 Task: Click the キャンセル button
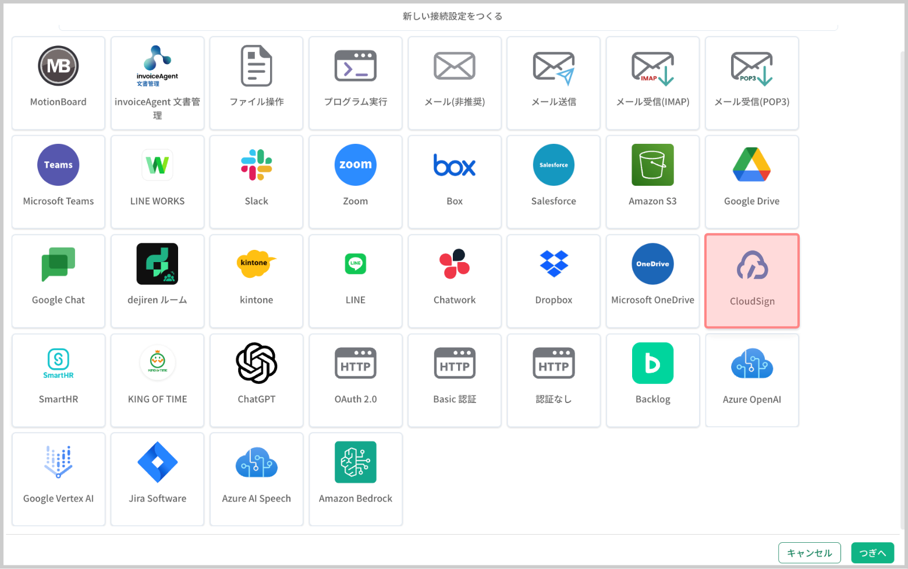[x=810, y=553]
